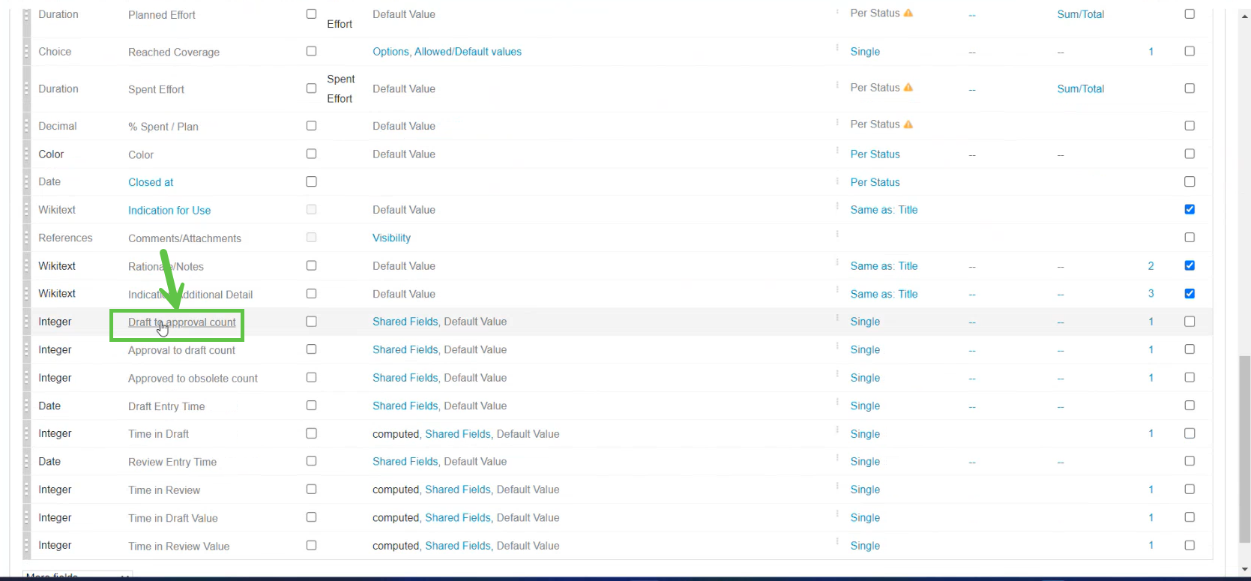Click the drag handle of the Closed at row
This screenshot has width=1251, height=581.
click(27, 182)
